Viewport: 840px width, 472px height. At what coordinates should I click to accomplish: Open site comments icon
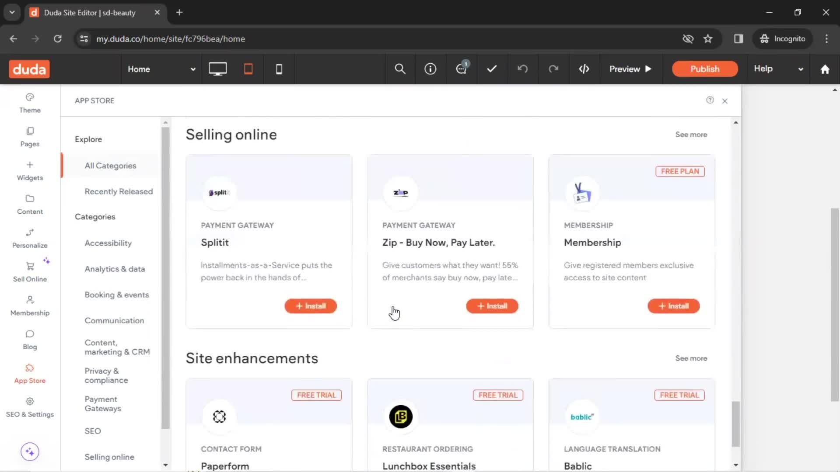tap(462, 68)
